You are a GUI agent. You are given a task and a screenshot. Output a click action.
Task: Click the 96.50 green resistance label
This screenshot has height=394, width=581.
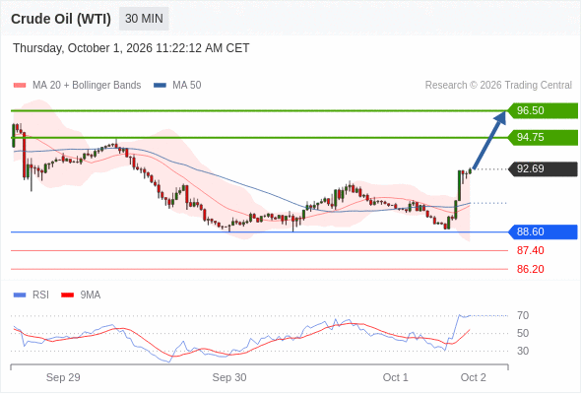tap(543, 110)
